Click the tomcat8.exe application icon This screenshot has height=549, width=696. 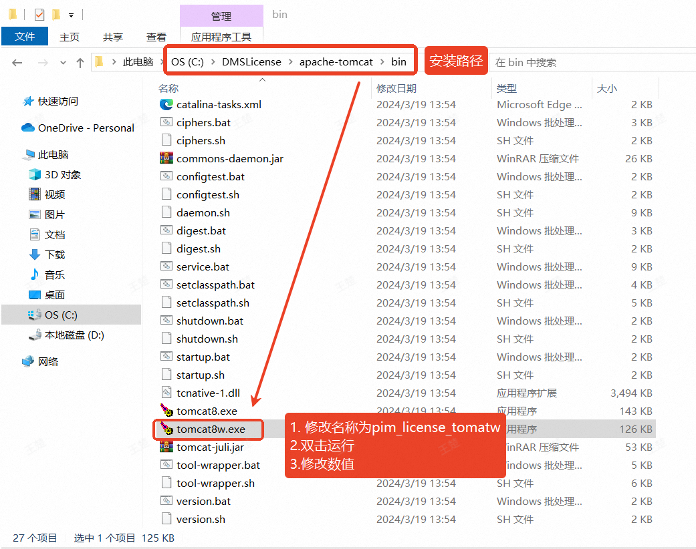click(x=166, y=410)
